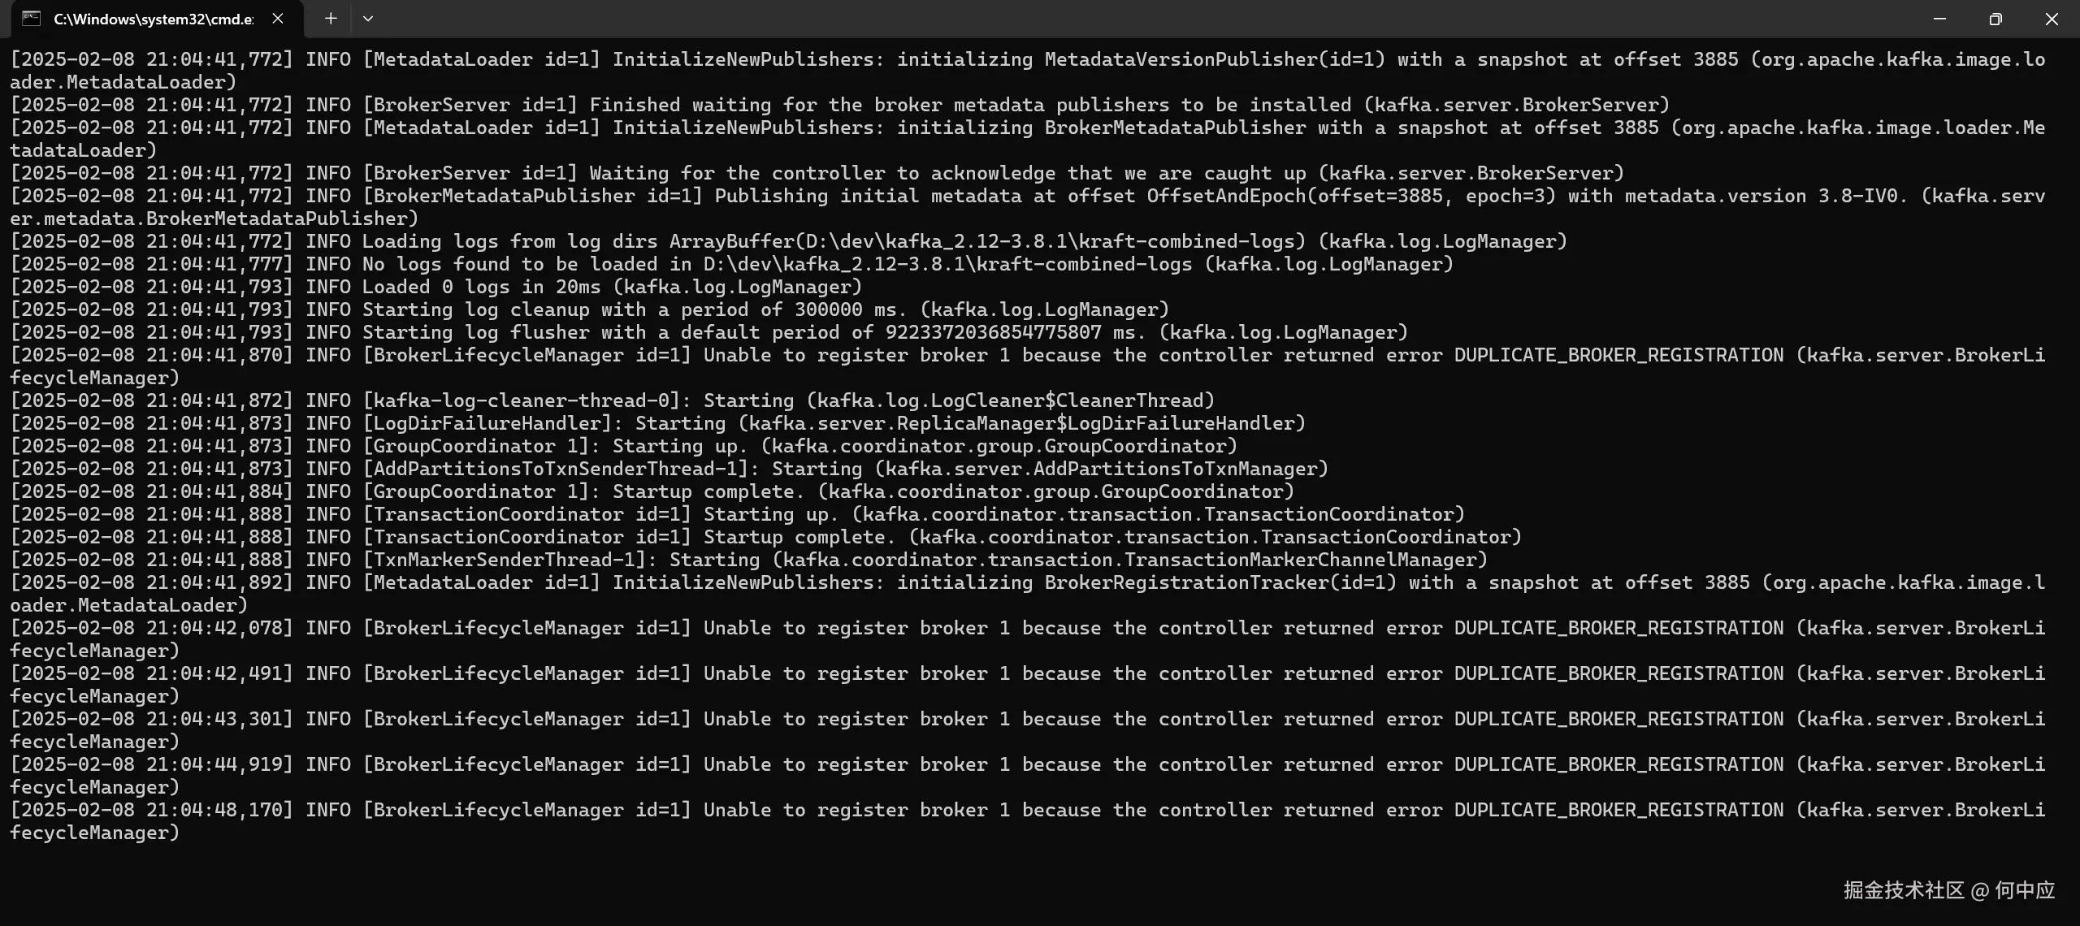This screenshot has width=2080, height=926.
Task: Close the terminal window
Action: pos(2052,19)
